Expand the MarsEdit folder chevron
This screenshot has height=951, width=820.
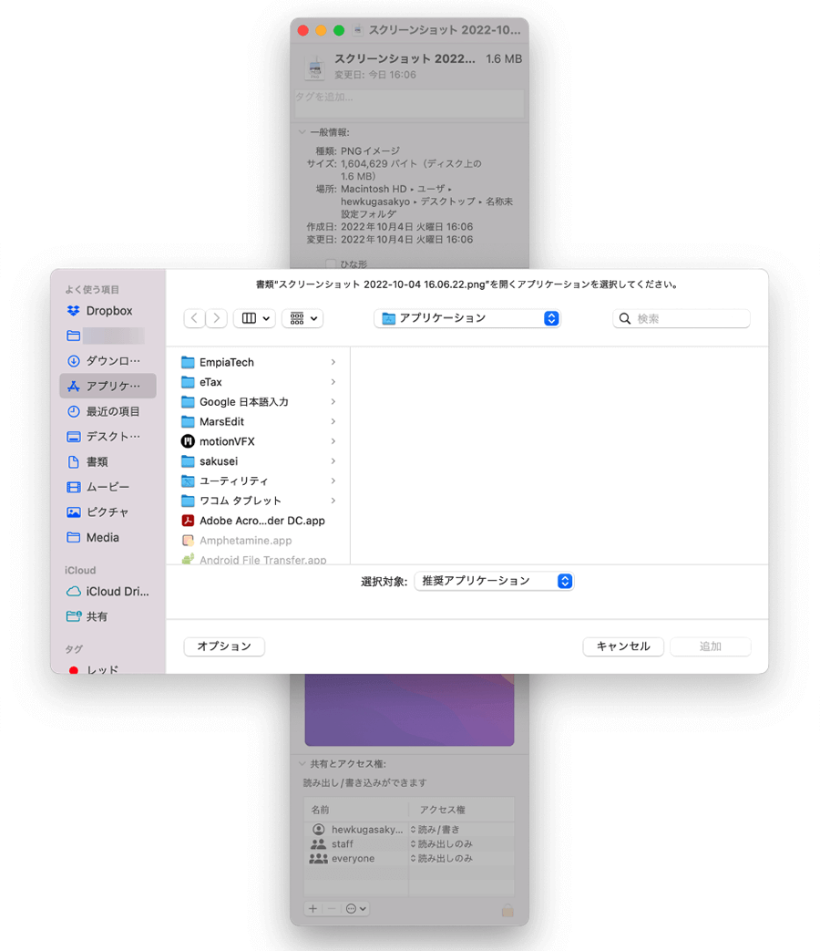point(333,421)
